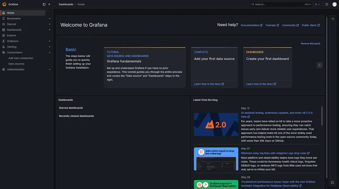The height and width of the screenshot is (189, 339).
Task: Click Starred dashboards heading
Action: 71,108
